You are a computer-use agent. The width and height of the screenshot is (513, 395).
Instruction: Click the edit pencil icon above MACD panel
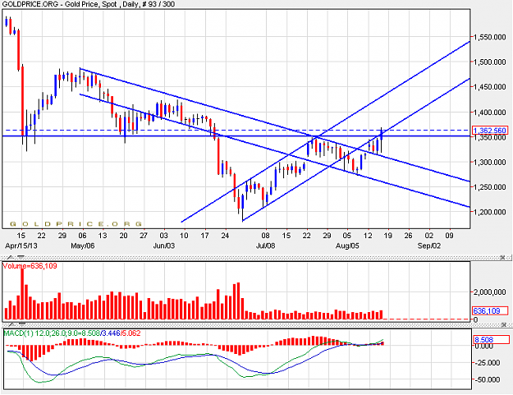(11, 324)
